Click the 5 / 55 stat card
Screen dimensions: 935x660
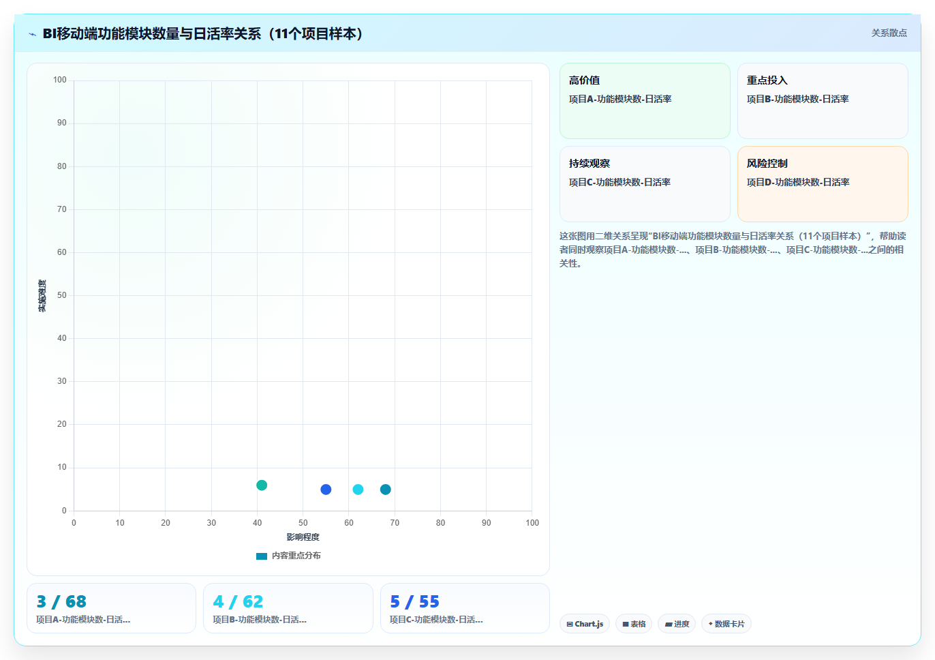465,608
